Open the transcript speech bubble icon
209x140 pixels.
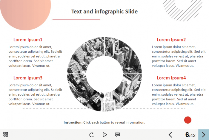coord(117,135)
